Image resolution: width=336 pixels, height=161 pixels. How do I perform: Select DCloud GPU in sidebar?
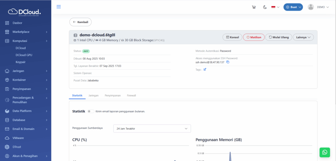click(x=24, y=55)
